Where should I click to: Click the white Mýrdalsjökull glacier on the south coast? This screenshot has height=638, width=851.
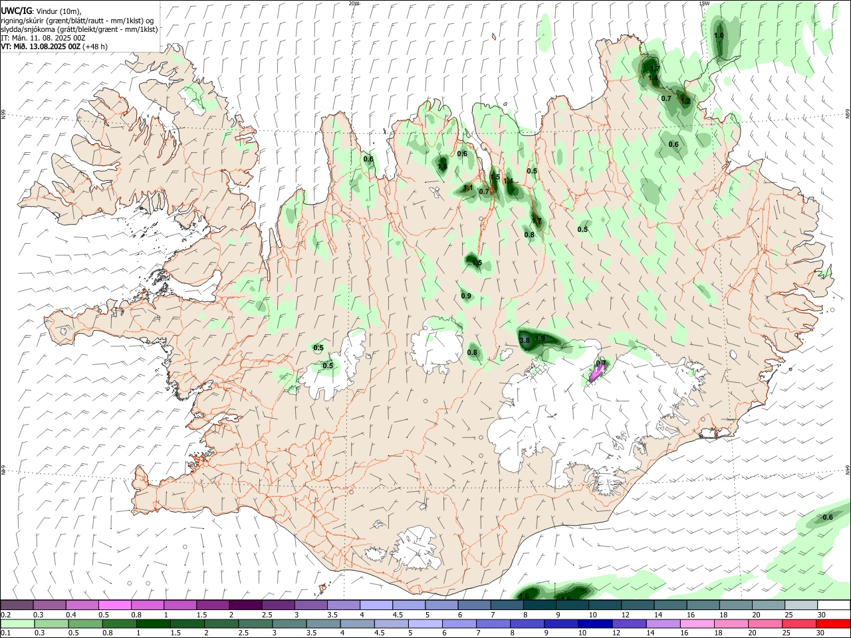[x=417, y=548]
